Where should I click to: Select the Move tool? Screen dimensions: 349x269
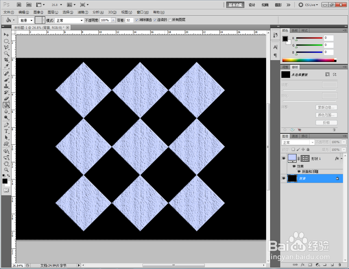(x=6, y=35)
